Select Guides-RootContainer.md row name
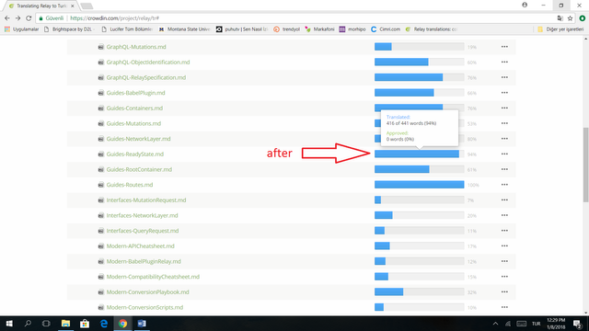589x331 pixels. click(139, 169)
